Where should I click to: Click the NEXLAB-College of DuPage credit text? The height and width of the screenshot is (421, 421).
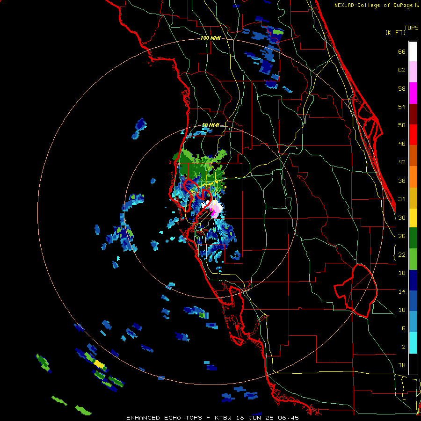click(x=373, y=5)
